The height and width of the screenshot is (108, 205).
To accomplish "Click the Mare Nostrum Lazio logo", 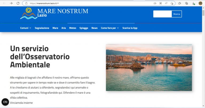I will [x=29, y=13].
